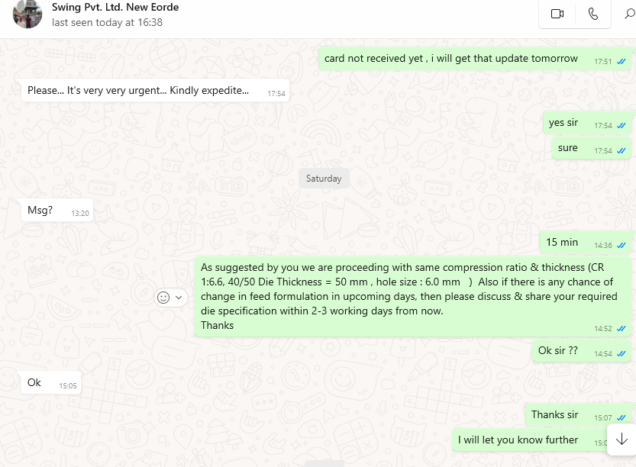The height and width of the screenshot is (467, 636).
Task: Open the contact's profile picture
Action: click(x=27, y=14)
